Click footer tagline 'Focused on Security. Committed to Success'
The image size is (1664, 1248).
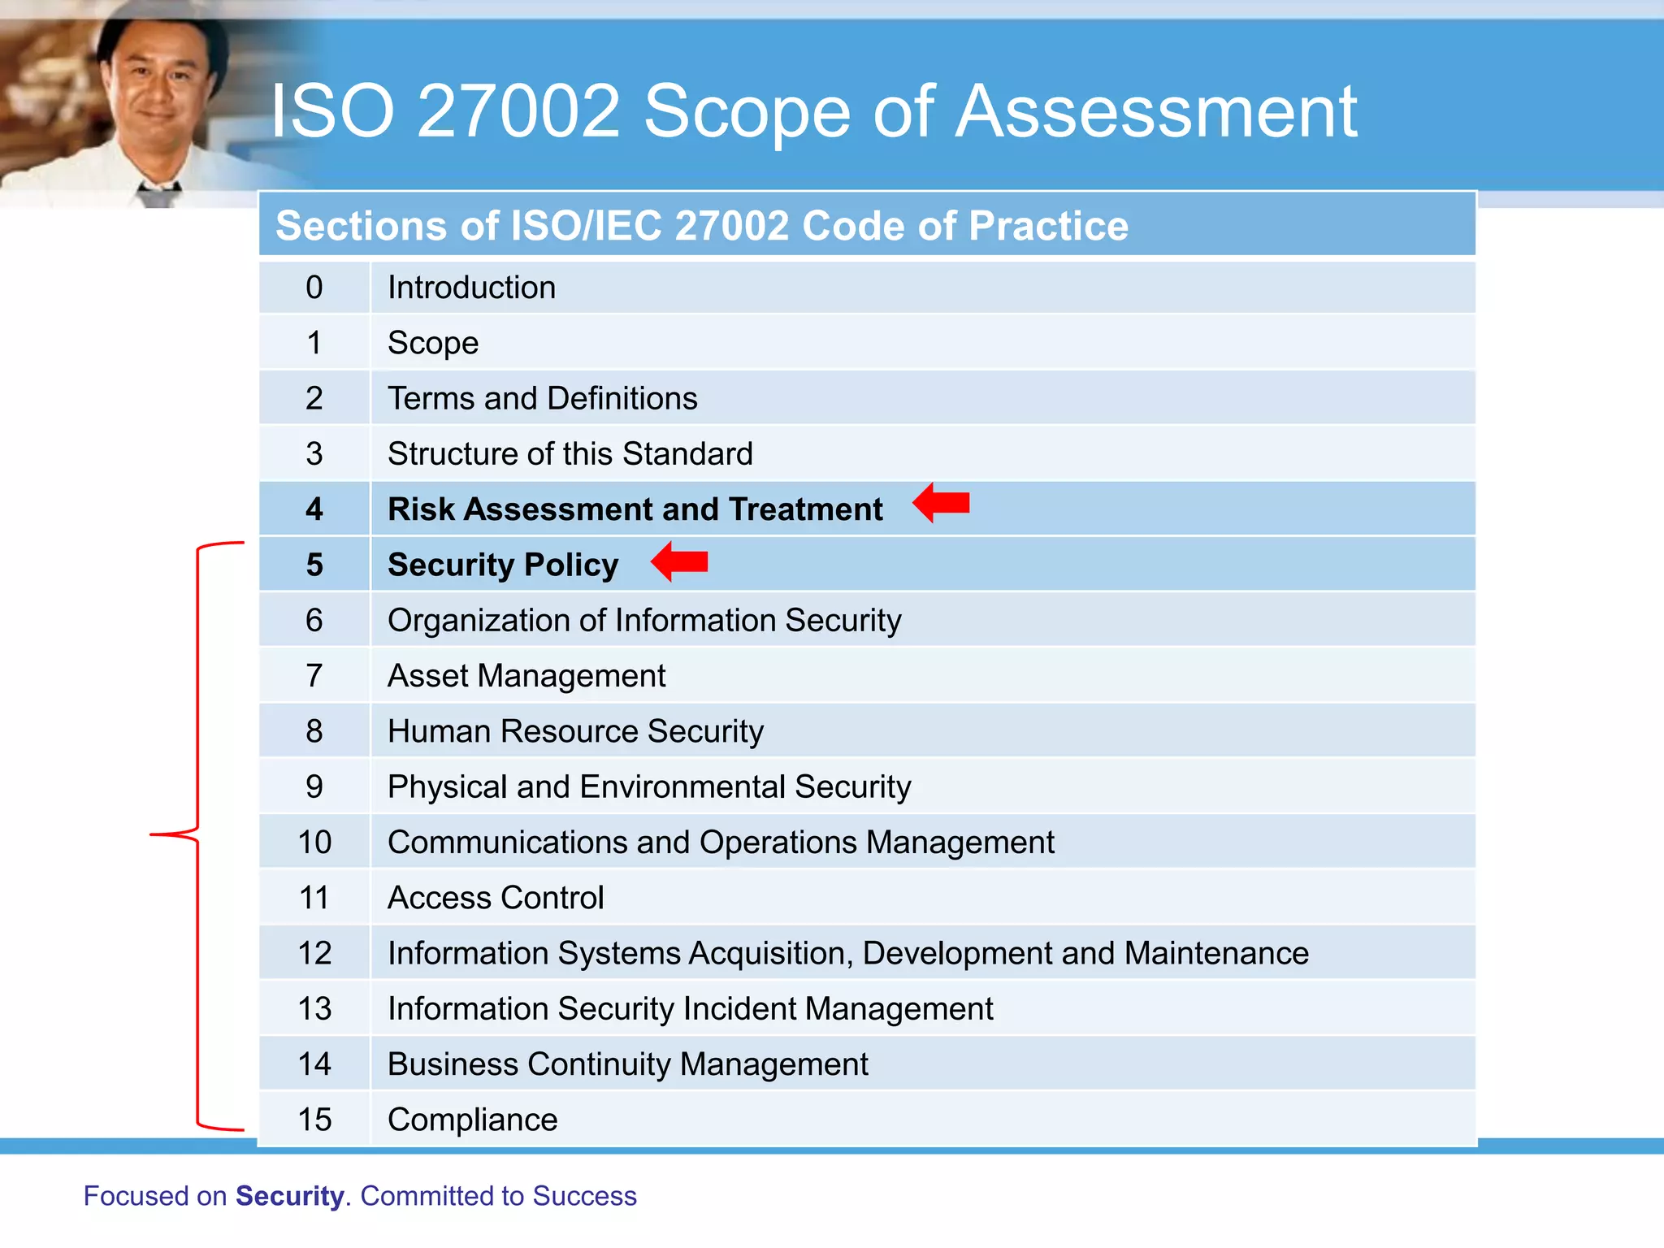(360, 1196)
